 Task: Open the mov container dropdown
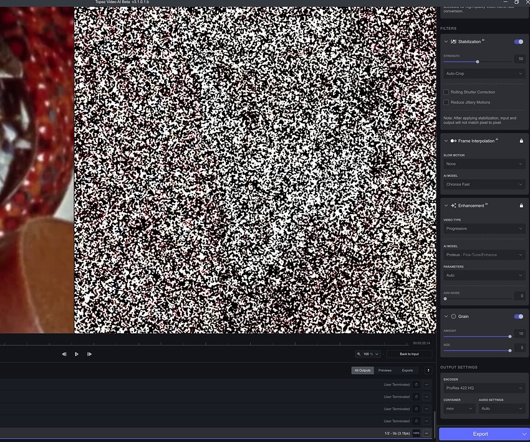point(460,408)
